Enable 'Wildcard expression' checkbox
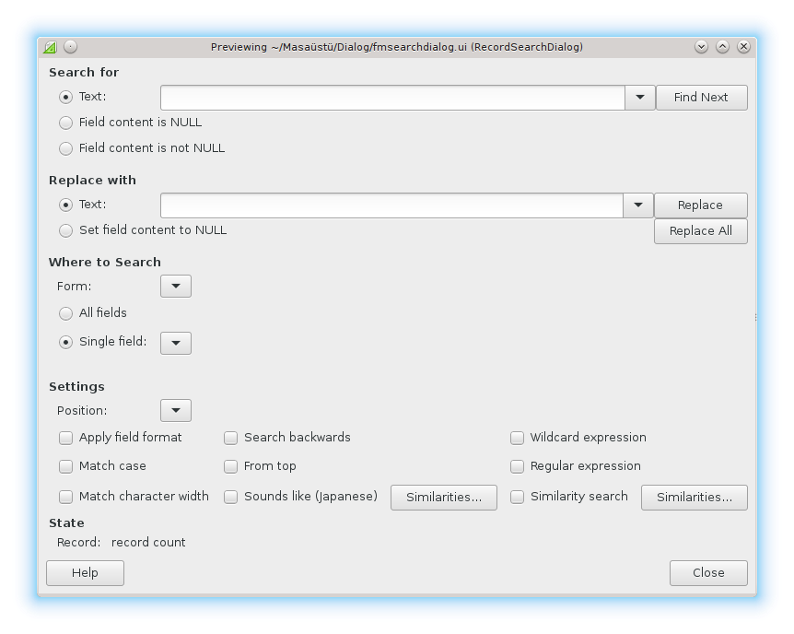This screenshot has width=794, height=634. [518, 438]
